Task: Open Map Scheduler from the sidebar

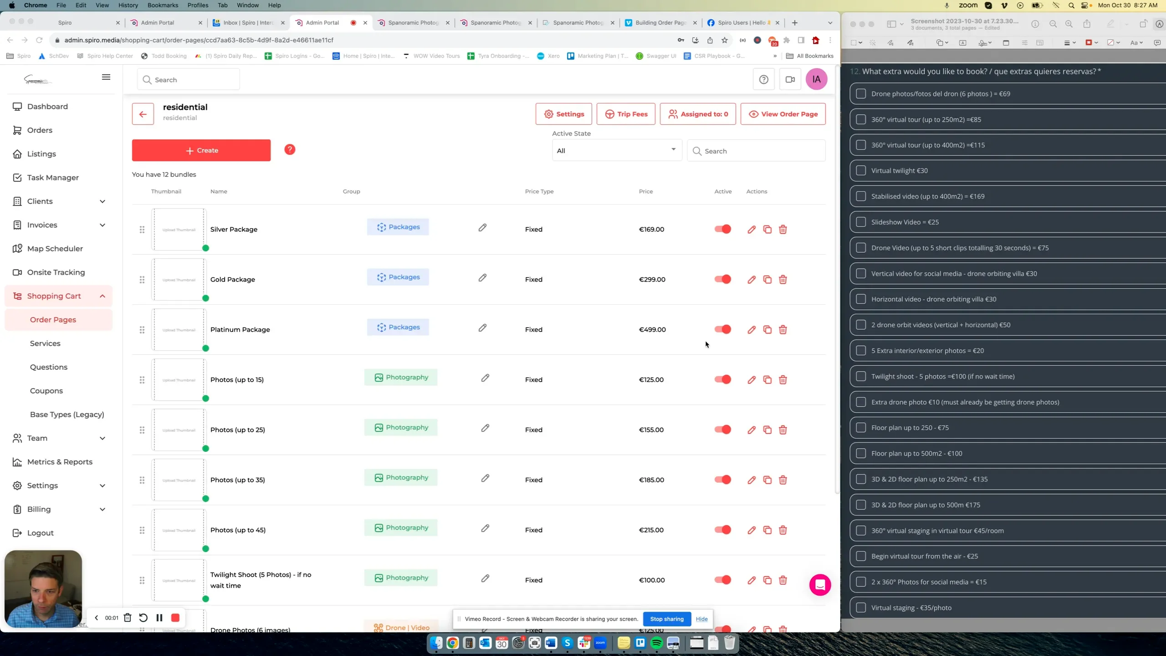Action: pyautogui.click(x=56, y=248)
